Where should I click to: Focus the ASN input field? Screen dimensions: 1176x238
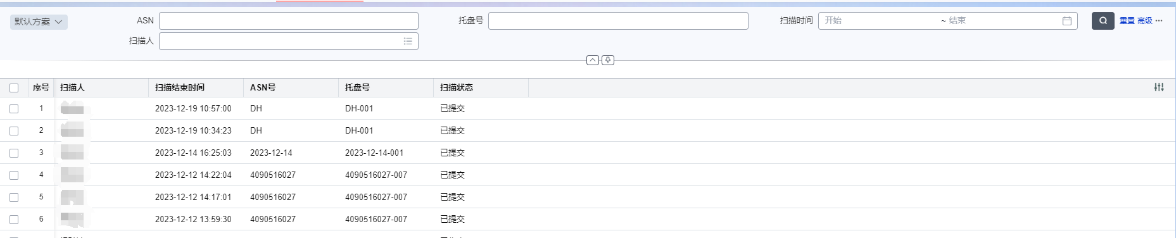tap(289, 21)
